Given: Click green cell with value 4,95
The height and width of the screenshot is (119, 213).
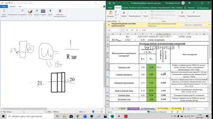Looking at the screenshot, I should pyautogui.click(x=151, y=74).
